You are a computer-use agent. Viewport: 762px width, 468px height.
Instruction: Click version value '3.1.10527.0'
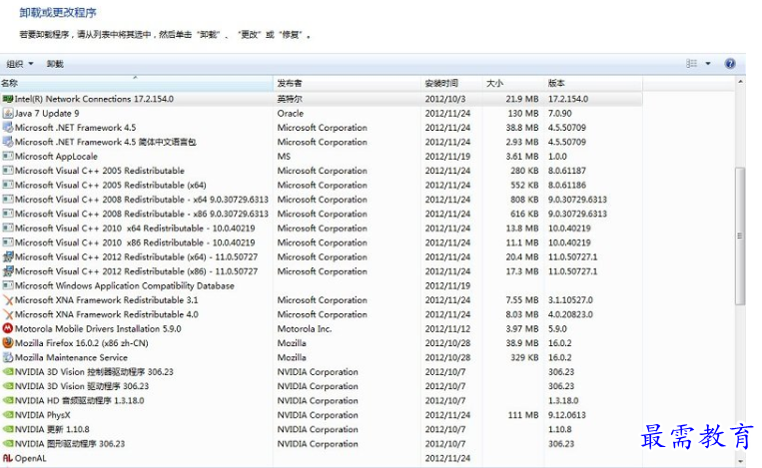(x=570, y=300)
